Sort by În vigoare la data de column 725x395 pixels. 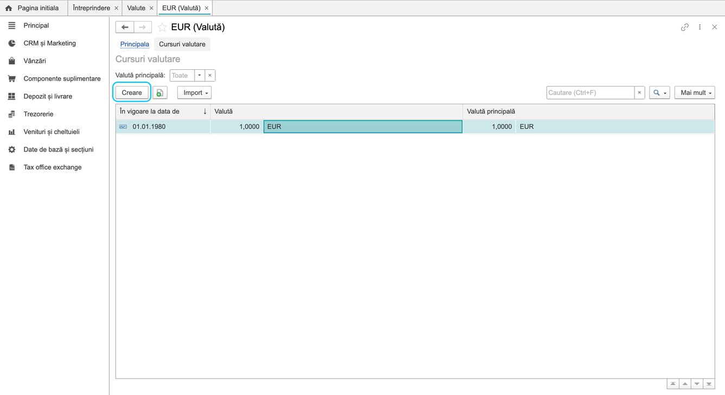[x=163, y=111]
